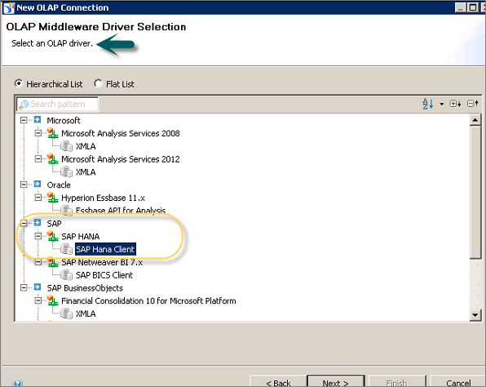486x387 pixels.
Task: Click the SAP HANA database icon
Action: (x=52, y=236)
